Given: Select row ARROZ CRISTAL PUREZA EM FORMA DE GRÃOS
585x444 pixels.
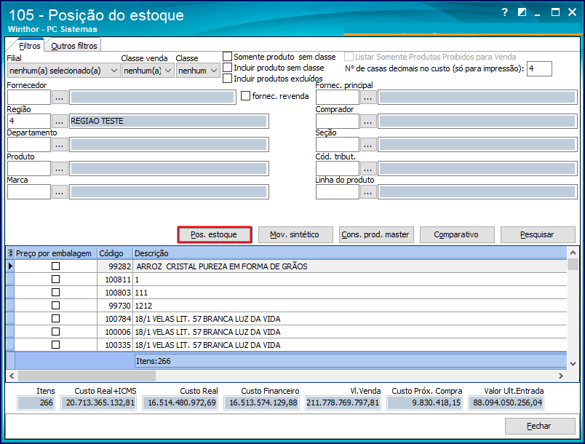Looking at the screenshot, I should pyautogui.click(x=286, y=266).
